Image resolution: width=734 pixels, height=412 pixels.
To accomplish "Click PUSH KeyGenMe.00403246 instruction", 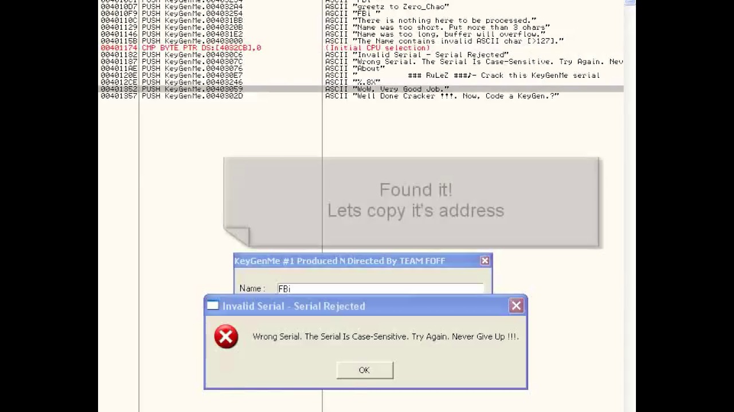I will pyautogui.click(x=192, y=82).
